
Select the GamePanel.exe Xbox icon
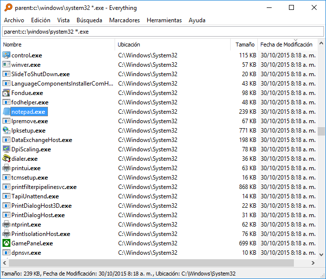pos(6,243)
